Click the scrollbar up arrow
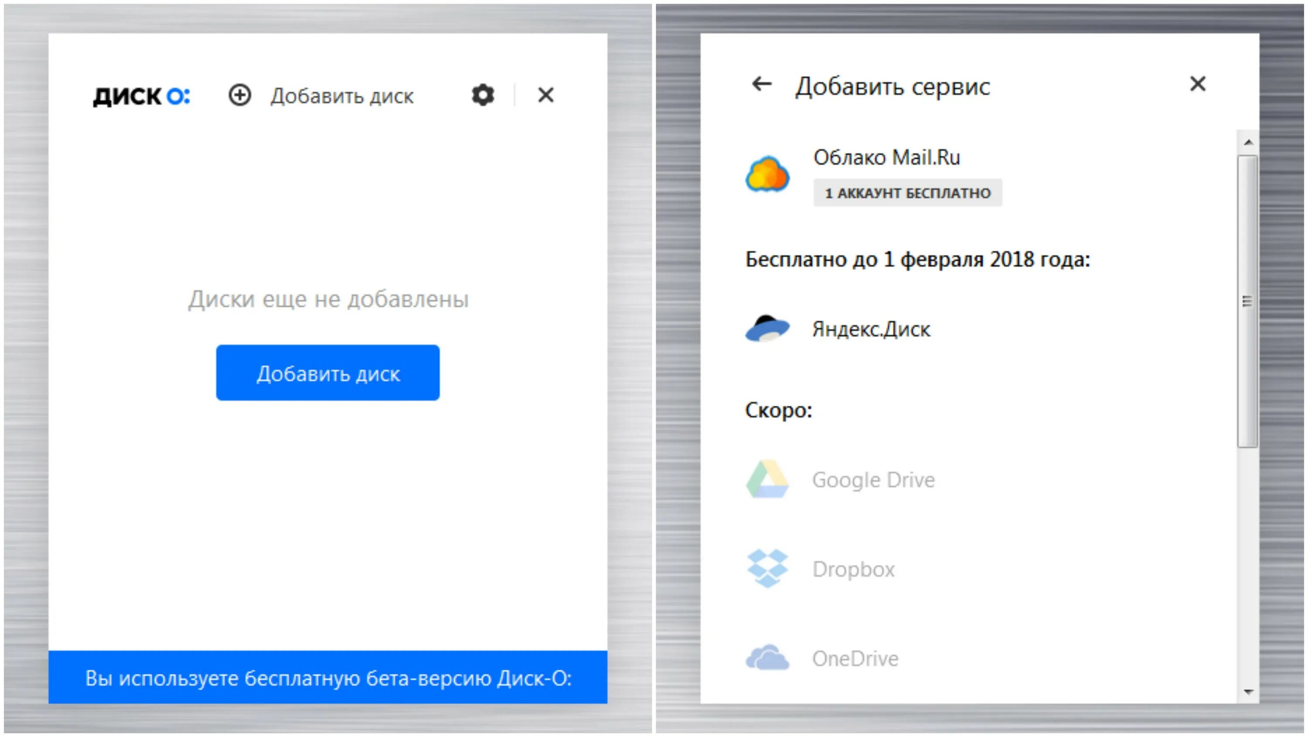 tap(1249, 143)
